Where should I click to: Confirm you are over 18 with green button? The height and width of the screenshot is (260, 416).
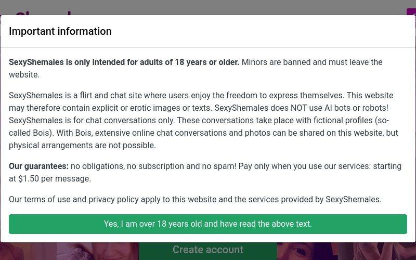207,224
